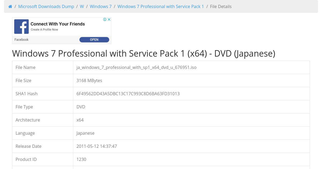The height and width of the screenshot is (169, 322).
Task: Go to home via the breadcrumb house icon
Action: click(10, 6)
